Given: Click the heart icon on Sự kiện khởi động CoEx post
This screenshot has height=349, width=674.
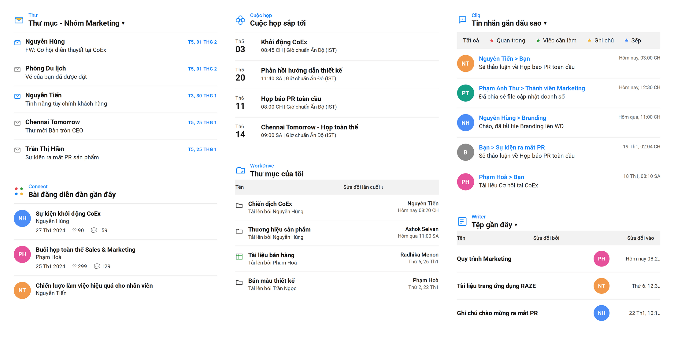Looking at the screenshot, I should click(74, 231).
